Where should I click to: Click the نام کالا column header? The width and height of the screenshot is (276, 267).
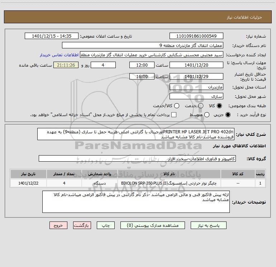(x=169, y=174)
